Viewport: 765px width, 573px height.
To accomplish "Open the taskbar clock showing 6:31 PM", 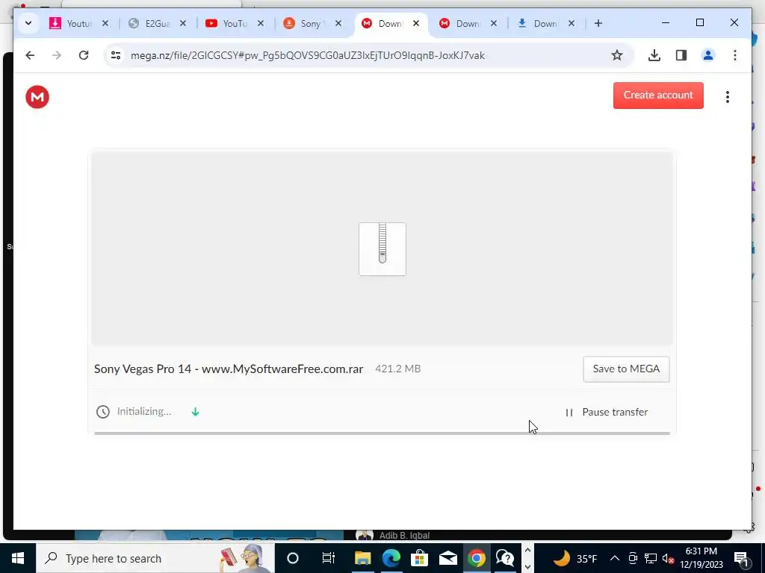I will (x=701, y=558).
